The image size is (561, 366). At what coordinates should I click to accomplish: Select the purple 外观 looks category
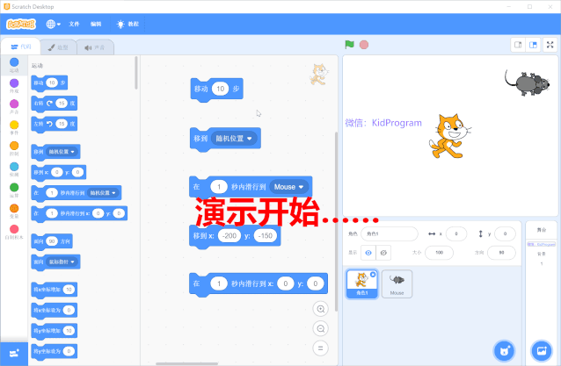[x=14, y=84]
